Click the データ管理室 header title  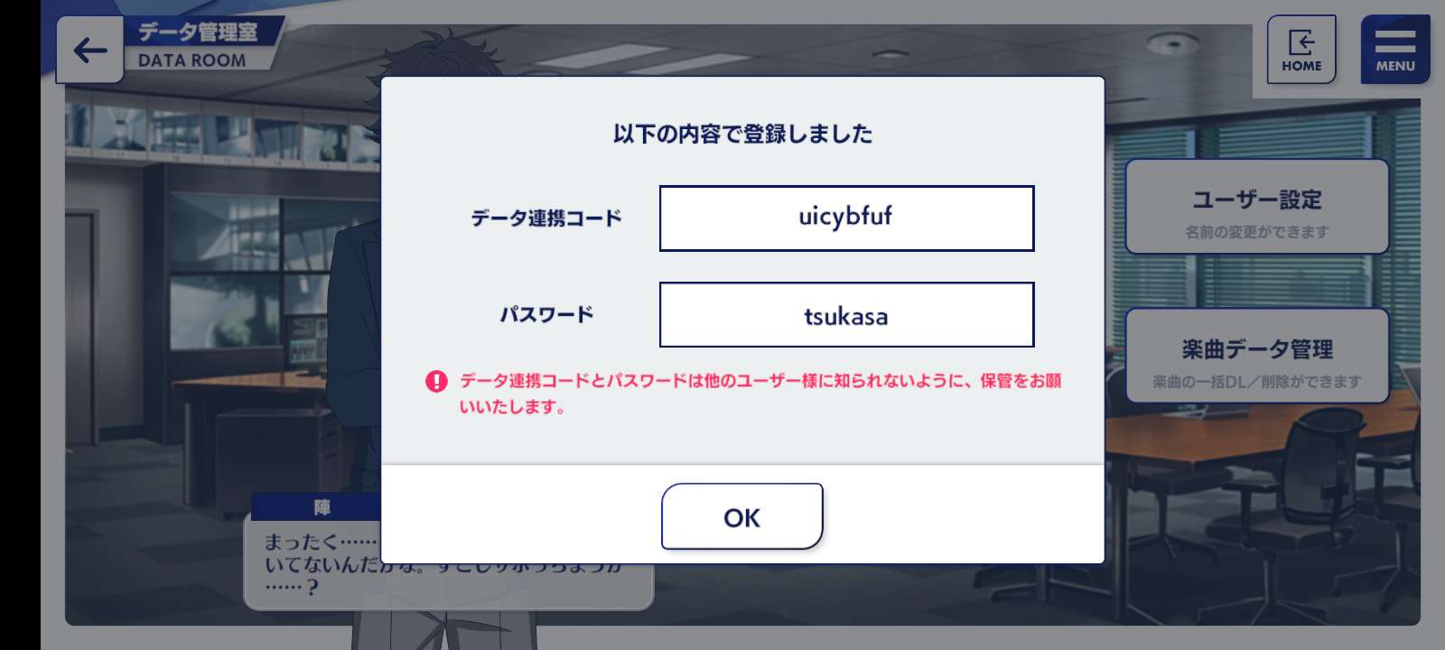tap(198, 32)
